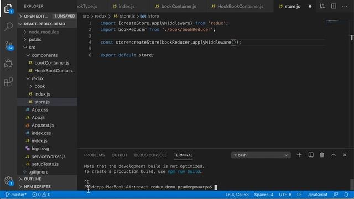Screen dimensions: 354x199
Task: Collapse the components folder
Action: click(x=47, y=55)
